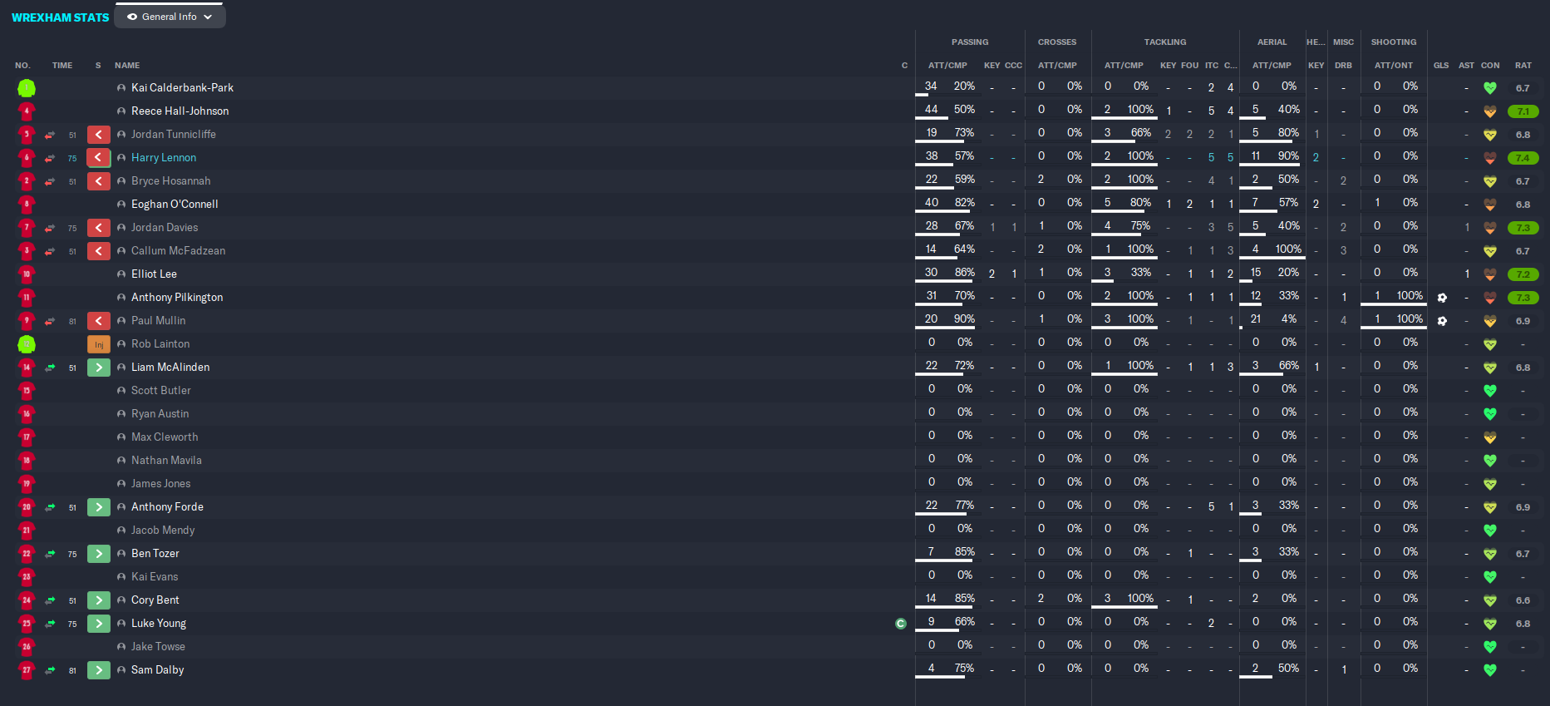Click Kai Calderbank-Park's green goalkeeper shirt icon
Screen dimensions: 1550x706
coord(27,87)
